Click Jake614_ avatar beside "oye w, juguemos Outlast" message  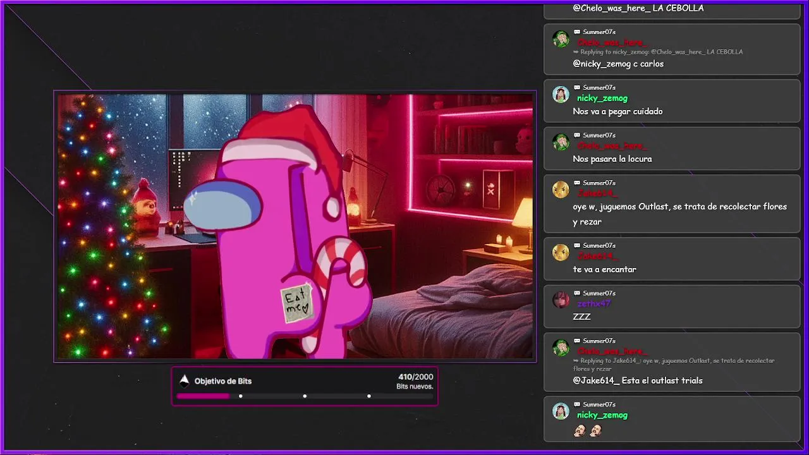[561, 190]
